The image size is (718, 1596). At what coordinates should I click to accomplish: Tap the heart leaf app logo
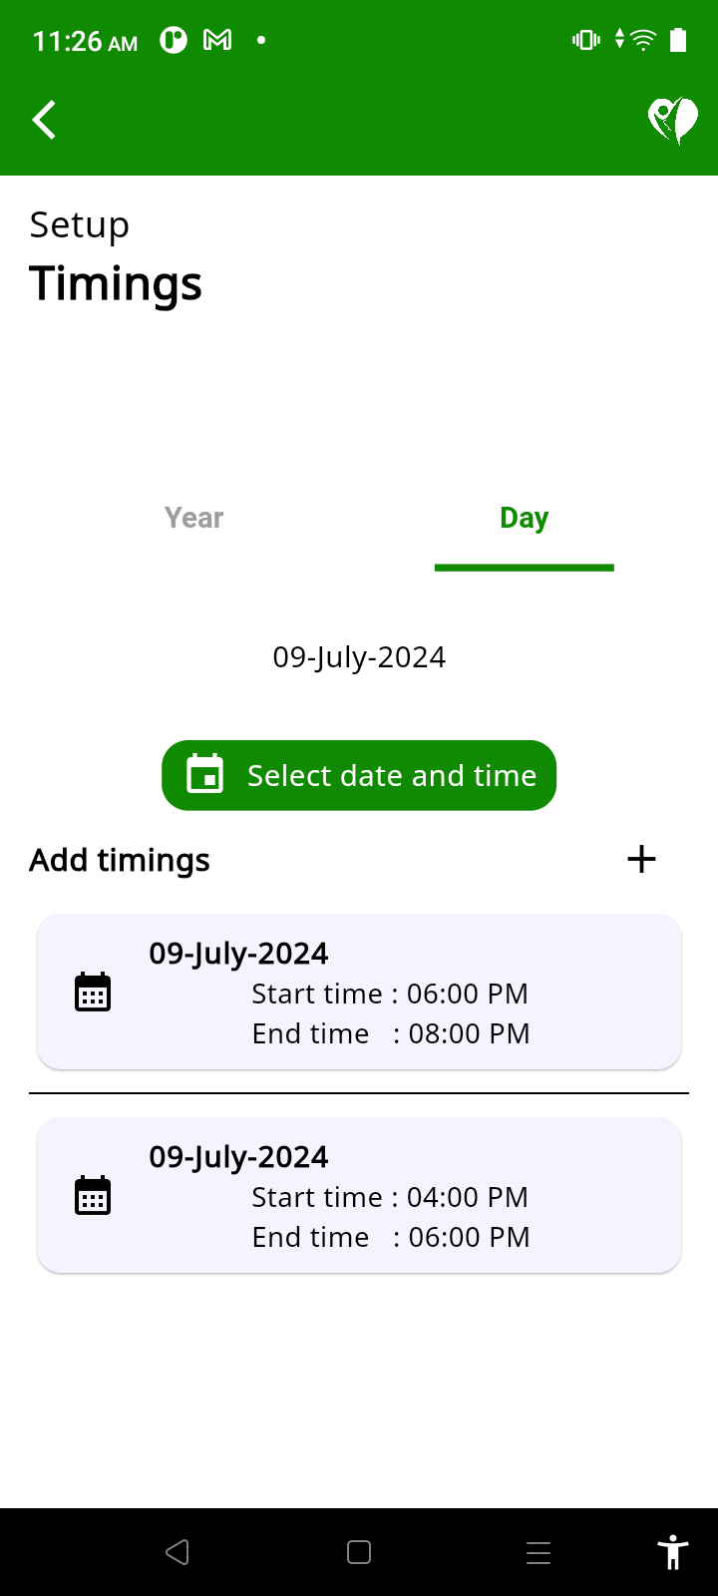(x=673, y=121)
